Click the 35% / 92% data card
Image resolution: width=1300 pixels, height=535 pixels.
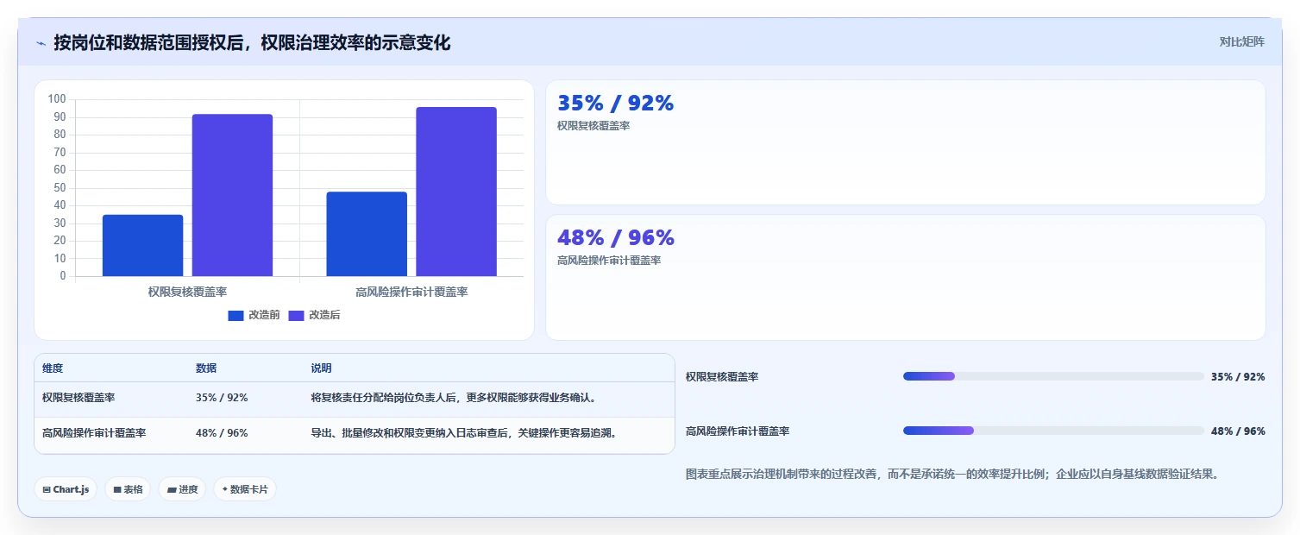pyautogui.click(x=906, y=142)
